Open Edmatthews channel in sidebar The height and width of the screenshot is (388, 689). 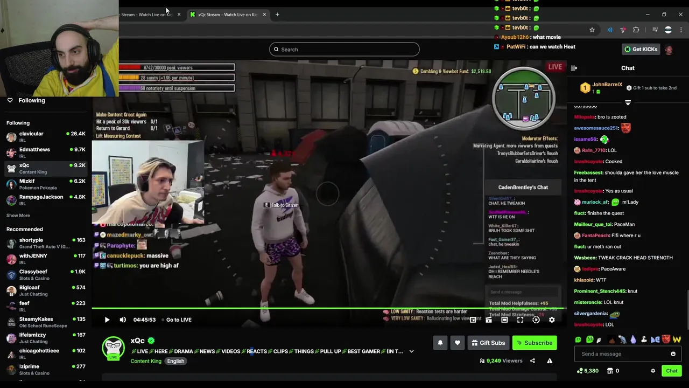pyautogui.click(x=46, y=153)
